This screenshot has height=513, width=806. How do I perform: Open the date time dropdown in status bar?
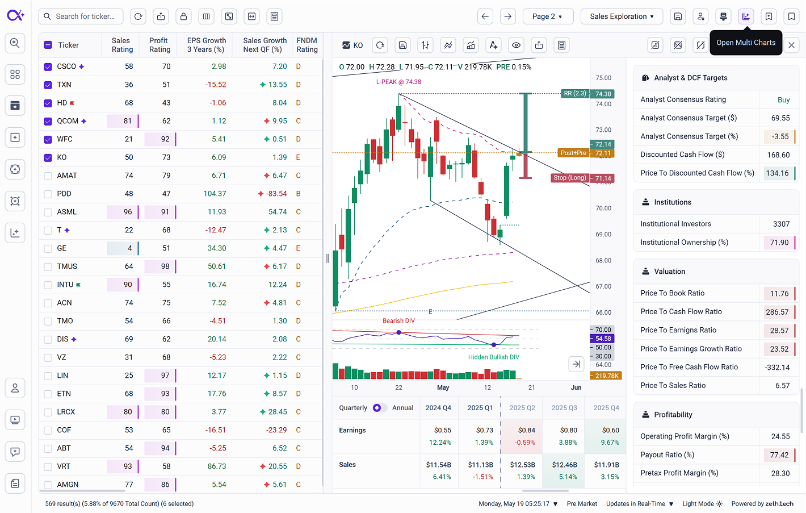click(518, 504)
